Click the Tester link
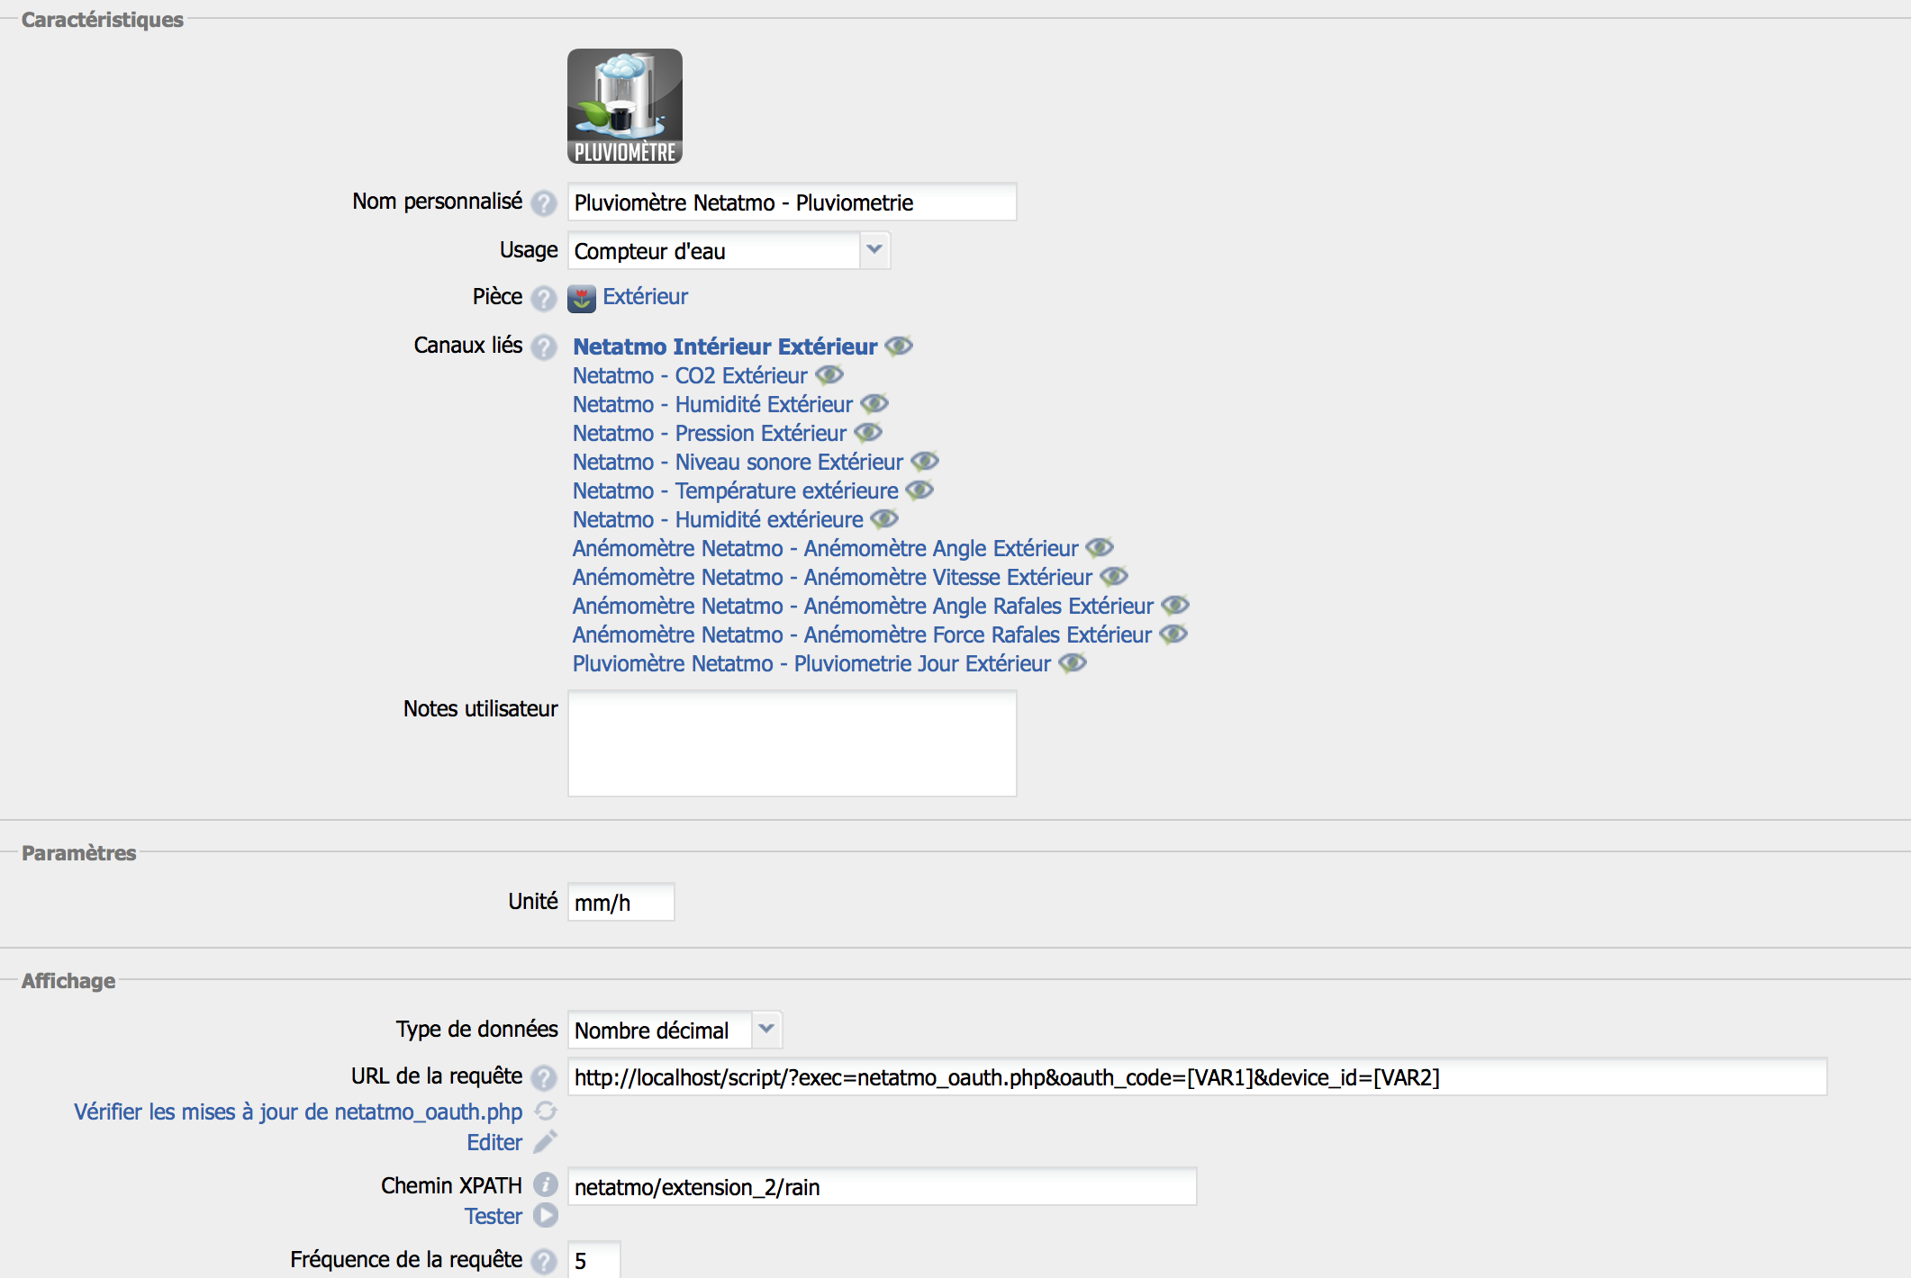 click(x=494, y=1216)
